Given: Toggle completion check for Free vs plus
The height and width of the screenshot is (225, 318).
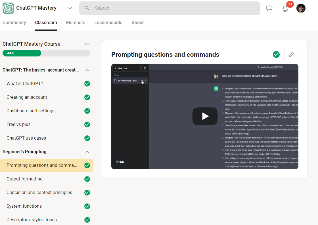Looking at the screenshot, I should pyautogui.click(x=87, y=125).
